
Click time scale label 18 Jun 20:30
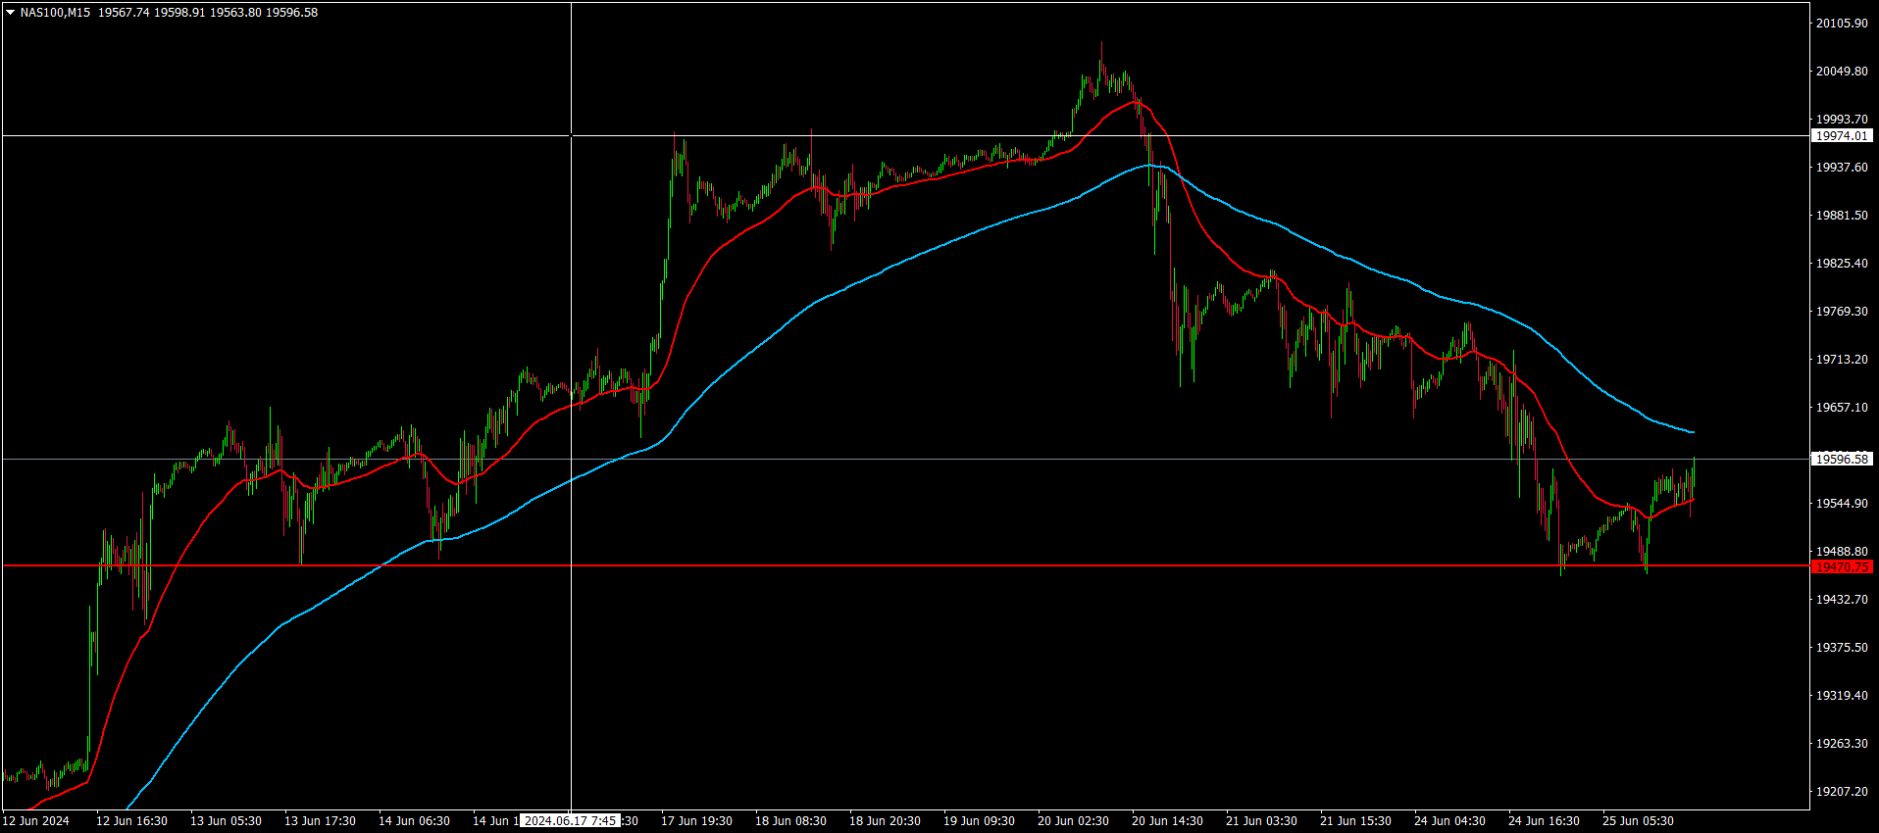click(886, 821)
